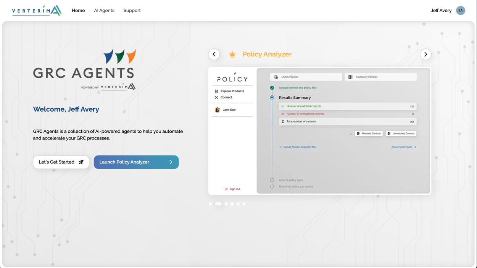
Task: Click Jane Doe's profile avatar
Action: [x=217, y=110]
